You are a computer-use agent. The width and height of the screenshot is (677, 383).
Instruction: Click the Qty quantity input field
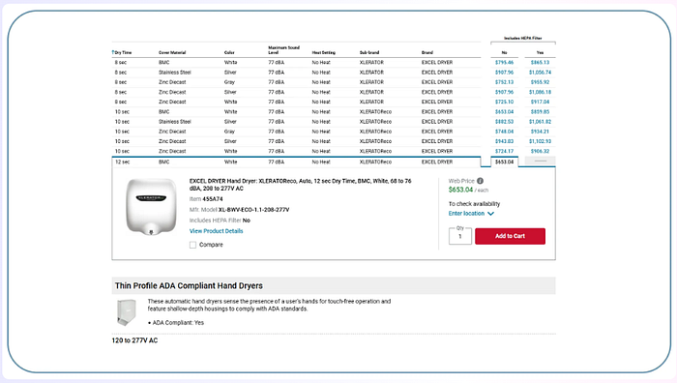(x=459, y=236)
